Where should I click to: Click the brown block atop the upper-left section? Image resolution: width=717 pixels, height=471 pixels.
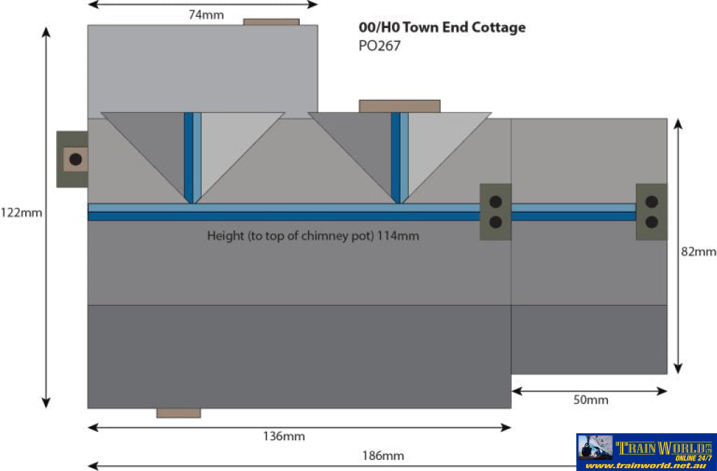point(271,22)
